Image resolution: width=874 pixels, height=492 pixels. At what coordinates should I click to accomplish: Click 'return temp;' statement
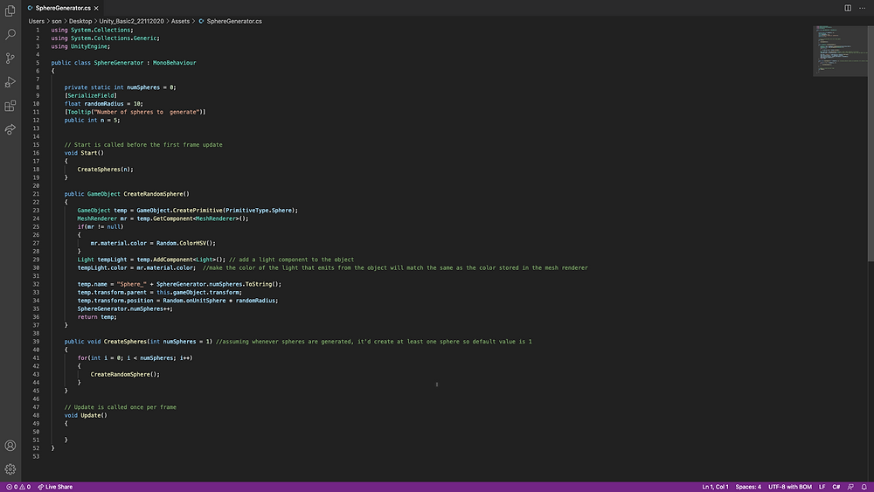[x=97, y=317]
